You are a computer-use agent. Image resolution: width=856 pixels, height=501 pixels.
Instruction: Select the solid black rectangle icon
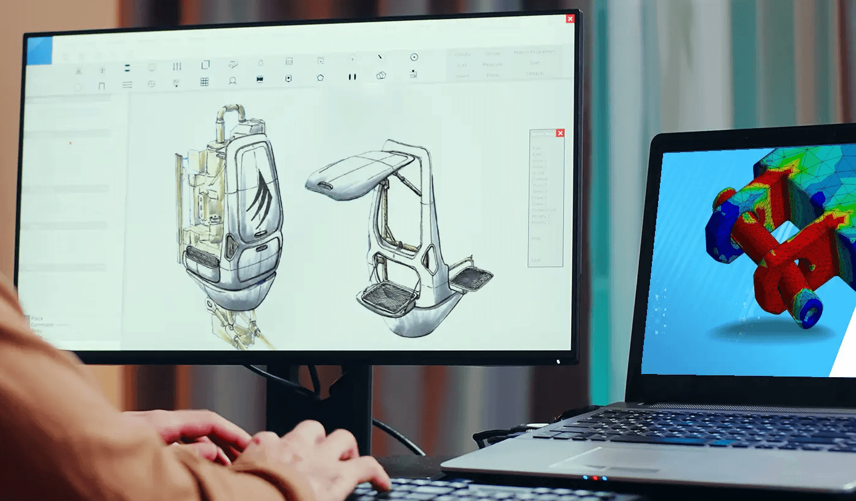tap(260, 79)
